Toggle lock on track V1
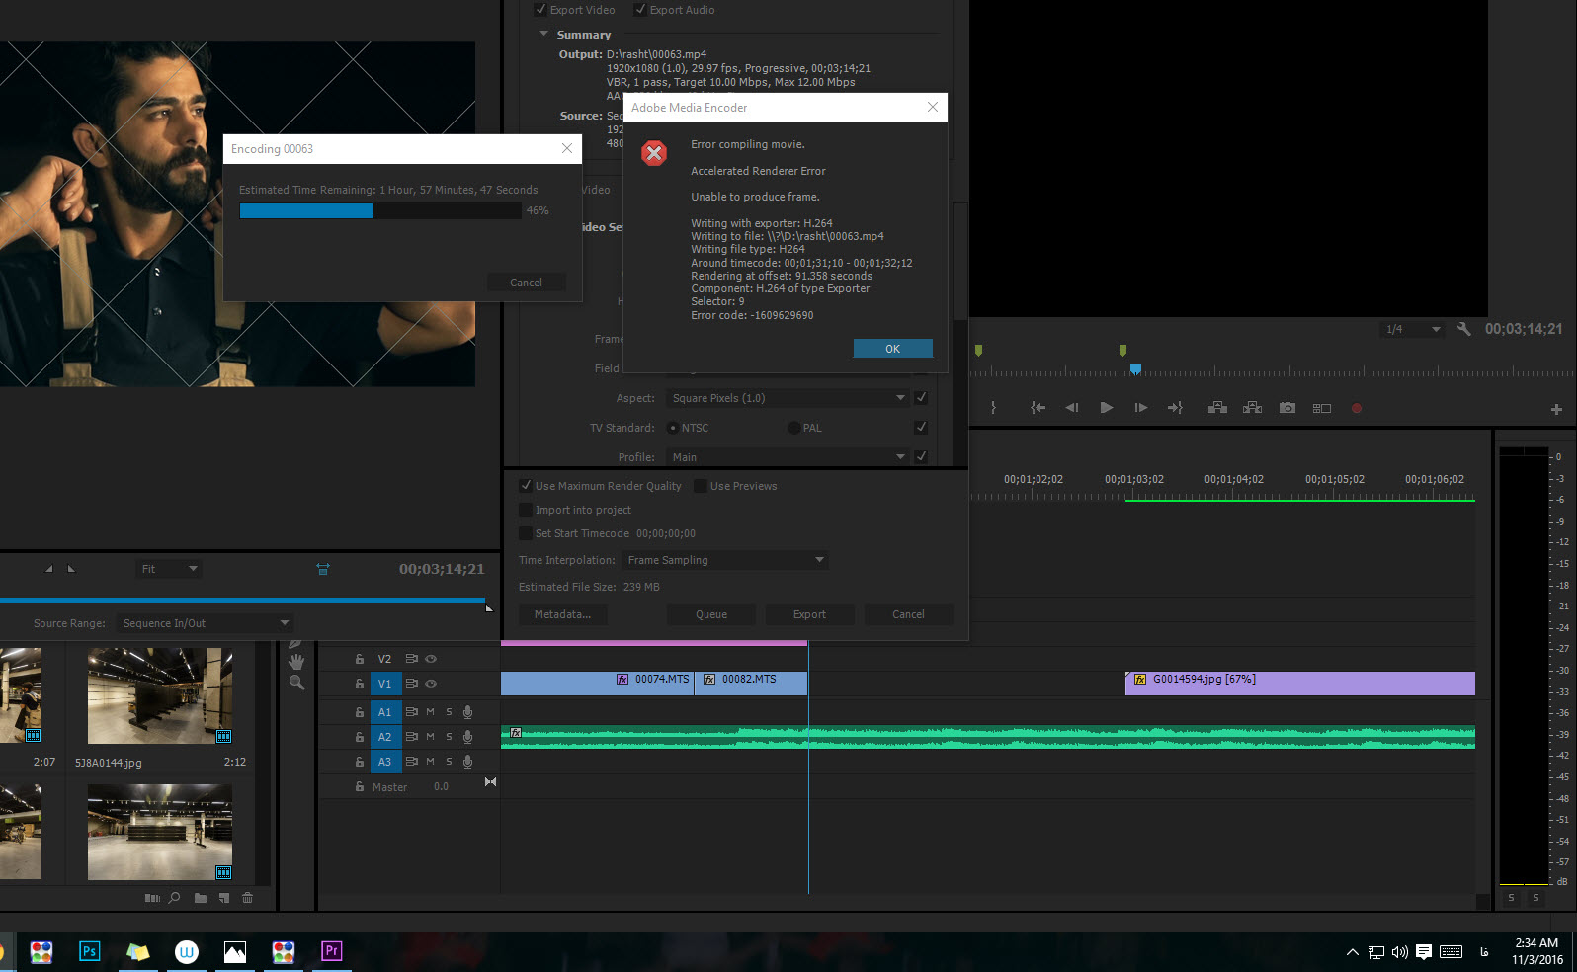 pyautogui.click(x=360, y=684)
